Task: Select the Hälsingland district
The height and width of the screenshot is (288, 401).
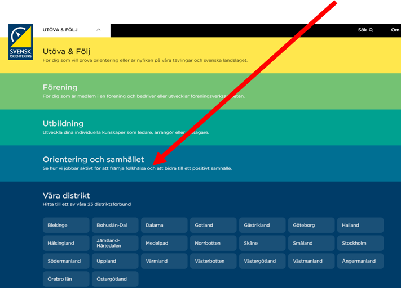Action: click(66, 243)
